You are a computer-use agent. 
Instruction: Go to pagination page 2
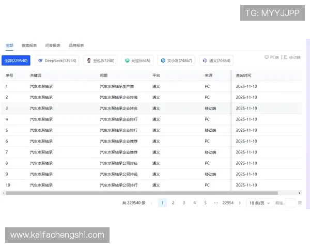click(173, 203)
